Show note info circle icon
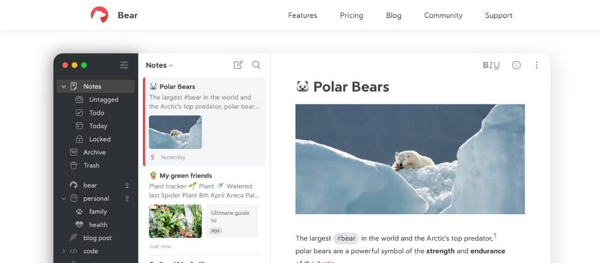The height and width of the screenshot is (263, 603). 516,65
